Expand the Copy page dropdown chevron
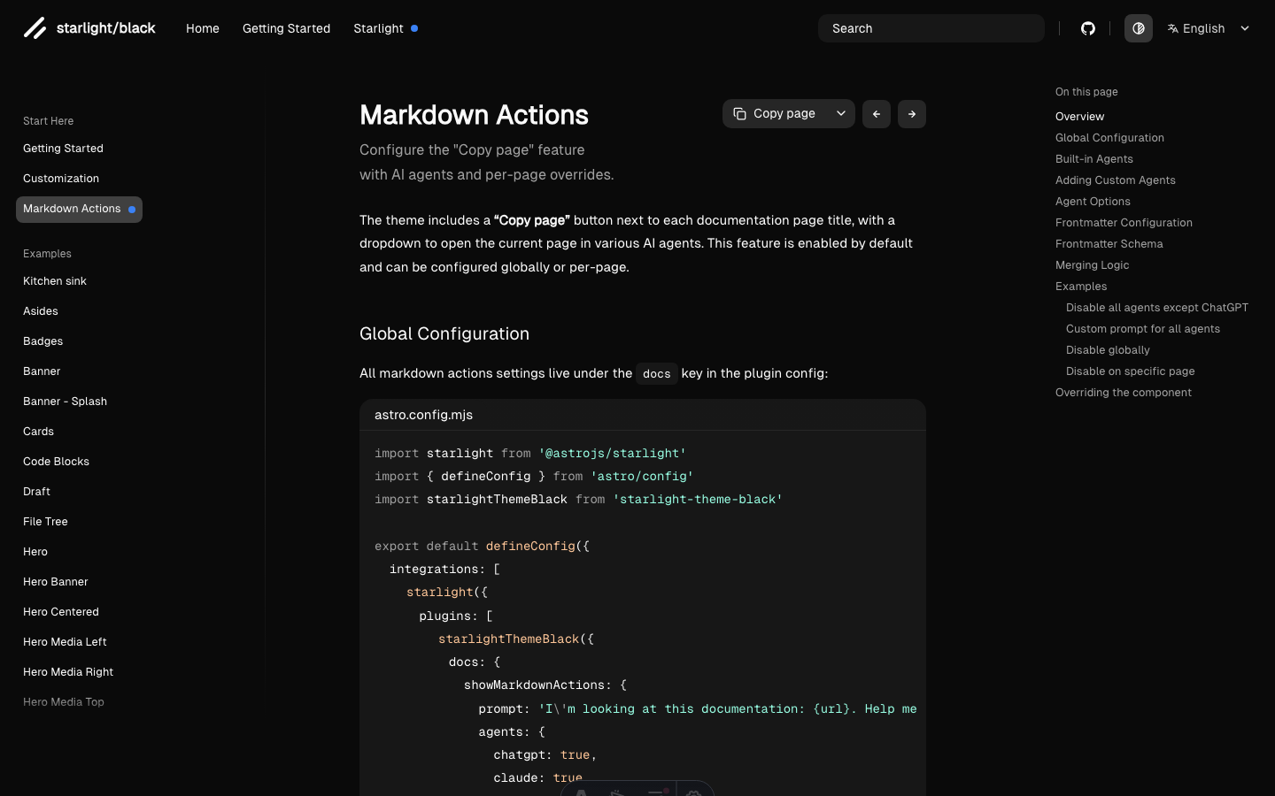Viewport: 1275px width, 796px height. tap(841, 113)
